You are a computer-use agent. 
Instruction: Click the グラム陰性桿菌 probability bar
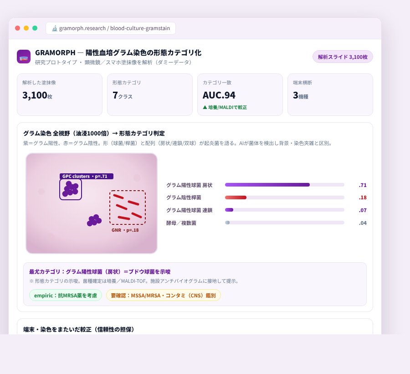pos(284,197)
